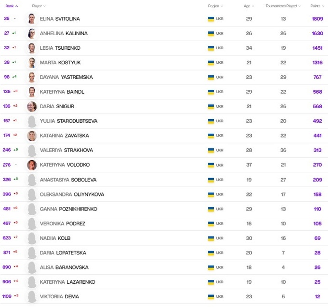Viewport: 328px width, 307px height.
Task: Click Viktoriia Dema's placeholder avatar icon
Action: tap(32, 296)
